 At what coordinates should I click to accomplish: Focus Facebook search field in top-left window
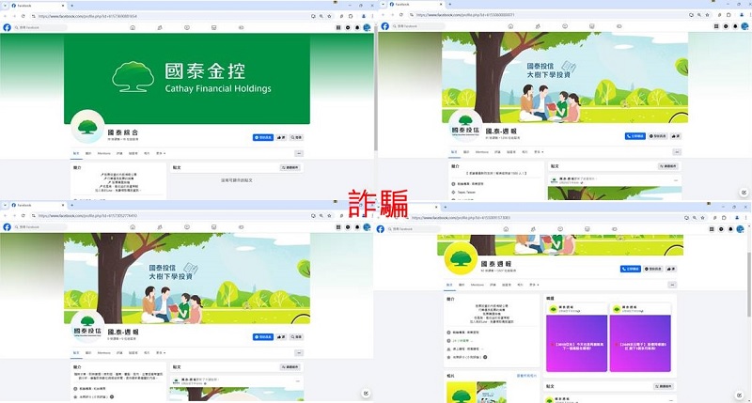39,27
